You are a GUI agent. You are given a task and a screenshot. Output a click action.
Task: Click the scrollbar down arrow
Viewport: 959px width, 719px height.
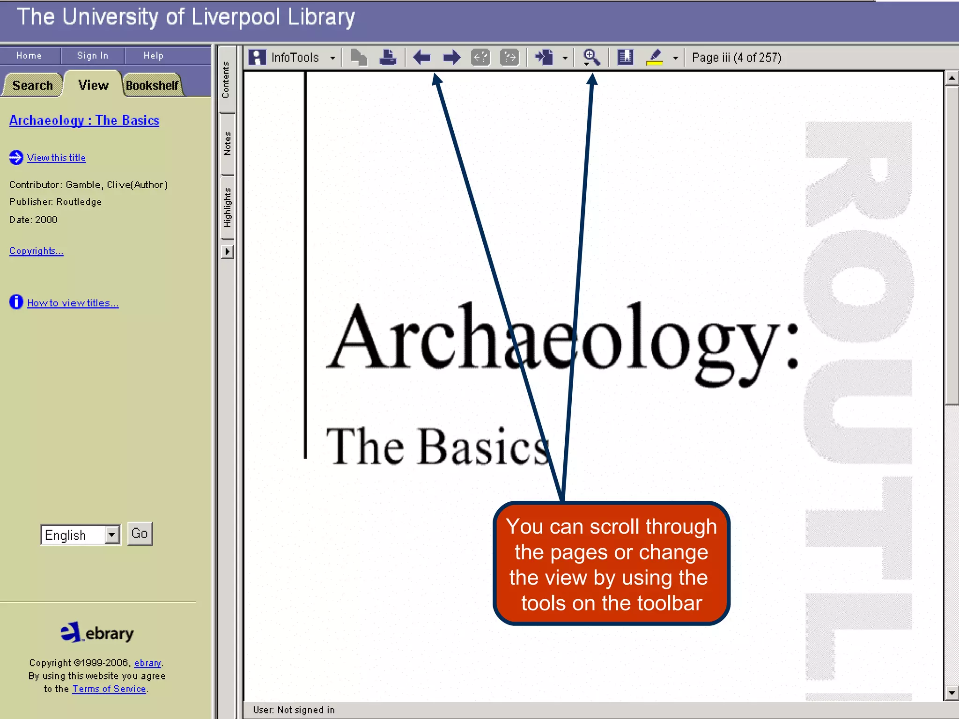point(952,693)
